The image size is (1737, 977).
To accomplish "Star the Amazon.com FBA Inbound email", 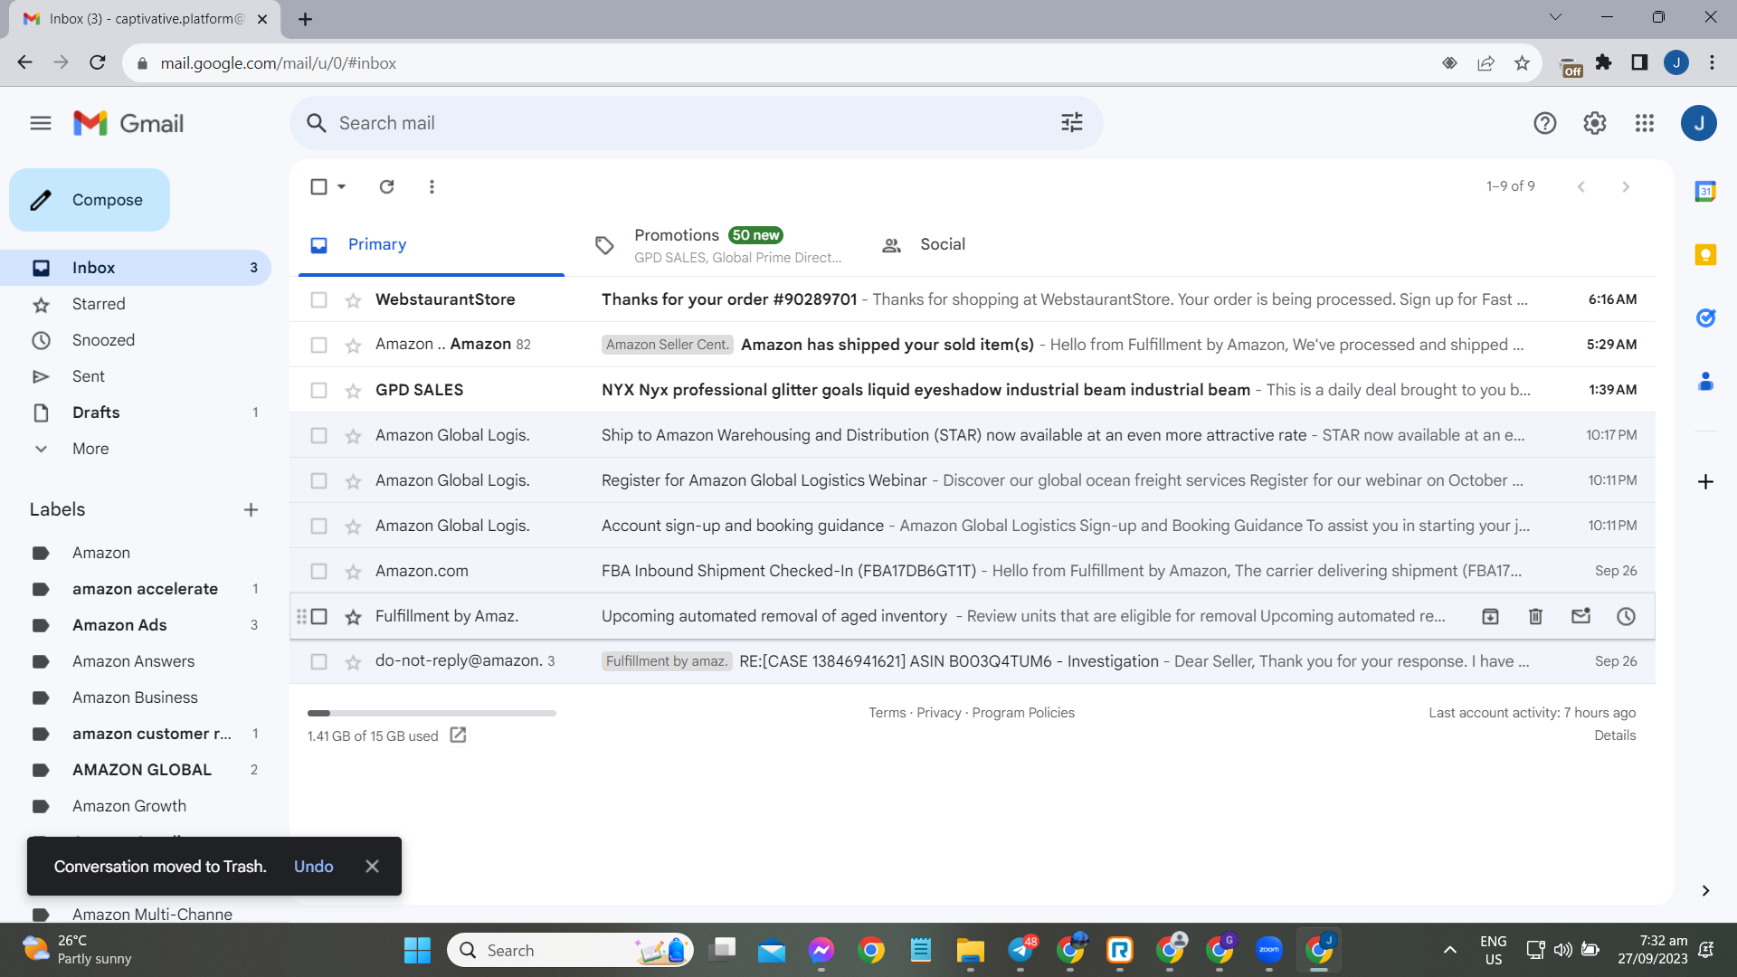I will coord(353,572).
